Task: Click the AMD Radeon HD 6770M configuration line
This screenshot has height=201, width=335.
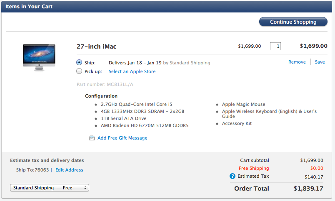Action: pos(145,125)
